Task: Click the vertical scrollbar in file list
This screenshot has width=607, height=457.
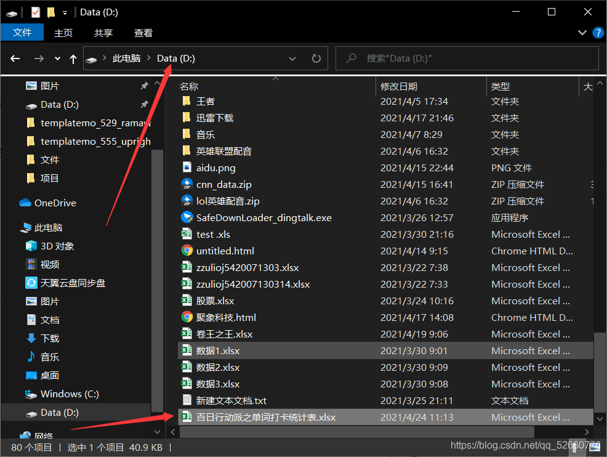Action: 599,370
